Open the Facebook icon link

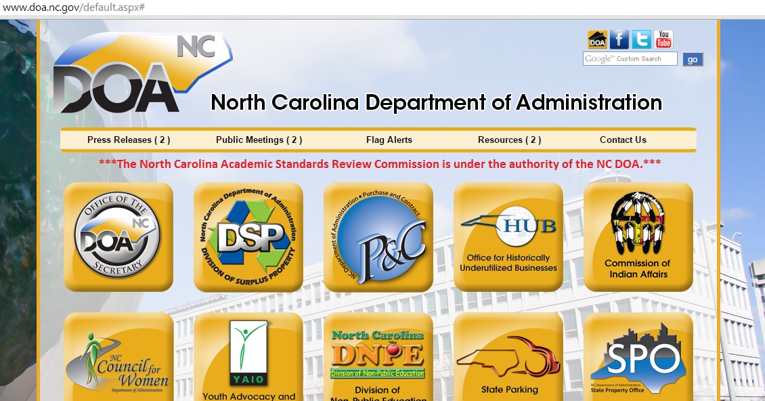[x=619, y=40]
